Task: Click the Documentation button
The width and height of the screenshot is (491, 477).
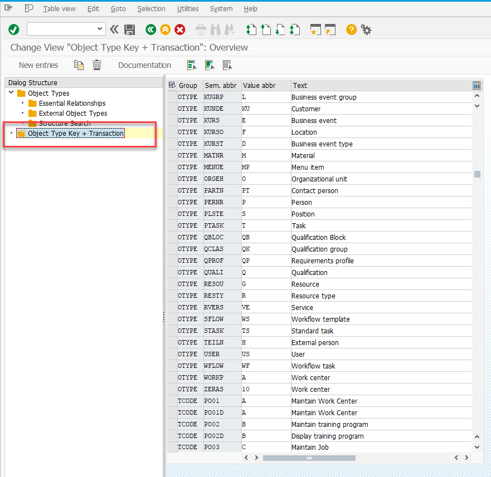Action: (x=144, y=65)
